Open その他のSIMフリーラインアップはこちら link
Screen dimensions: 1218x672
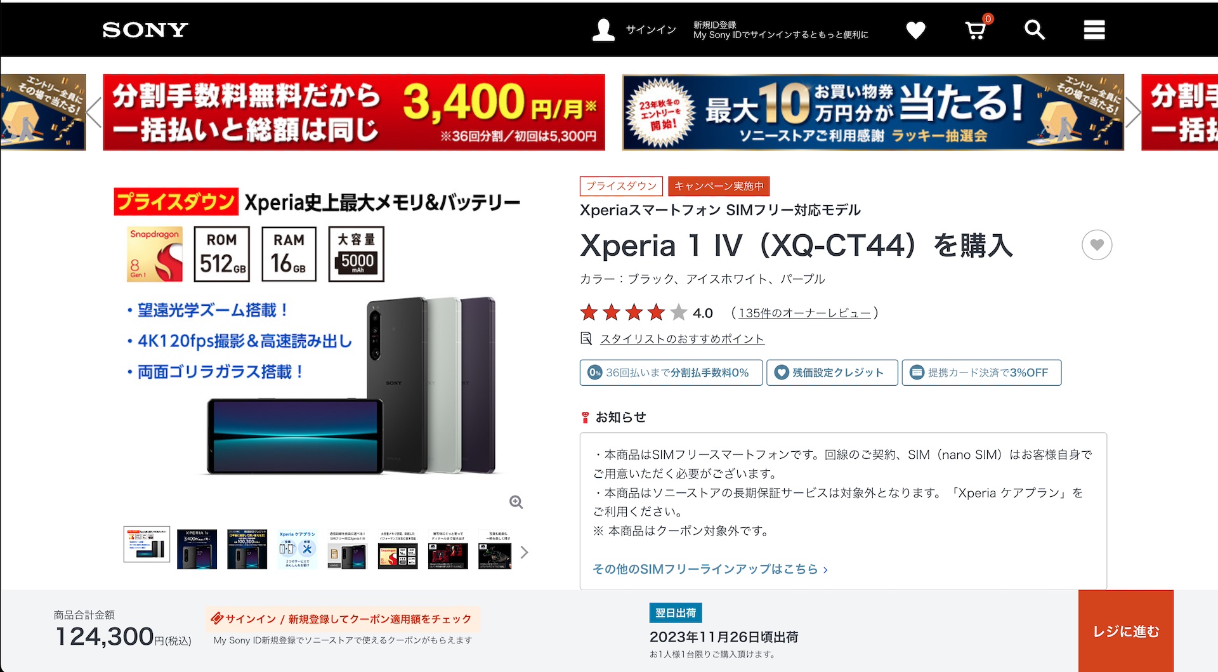click(710, 569)
